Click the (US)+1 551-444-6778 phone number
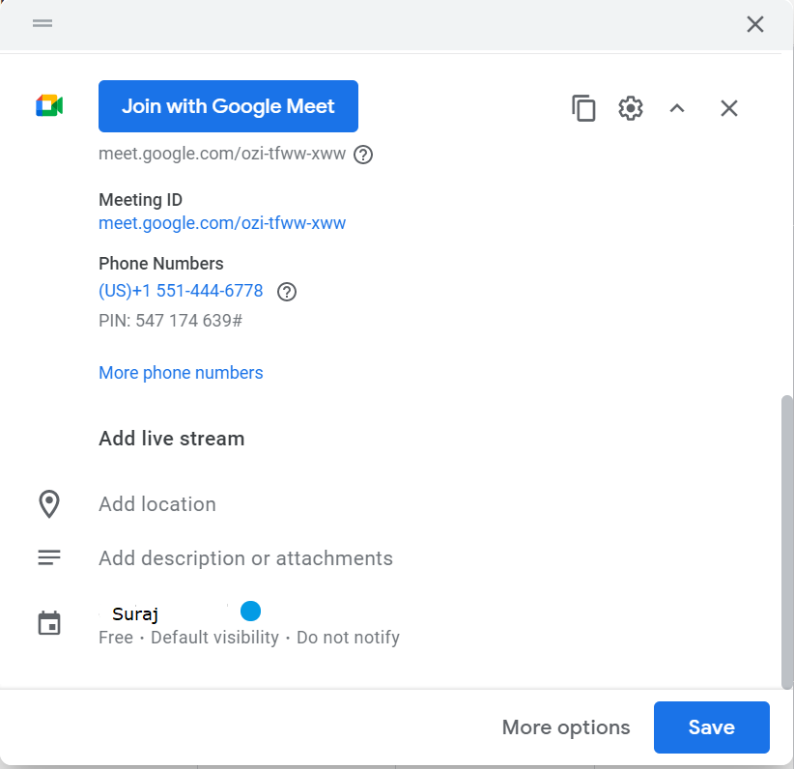 (x=181, y=291)
